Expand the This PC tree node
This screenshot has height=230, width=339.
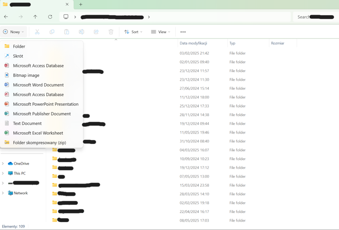tap(3, 173)
